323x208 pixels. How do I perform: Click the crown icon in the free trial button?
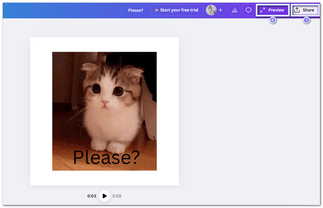157,10
